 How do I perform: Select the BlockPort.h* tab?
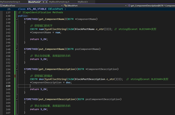click(x=34, y=2)
